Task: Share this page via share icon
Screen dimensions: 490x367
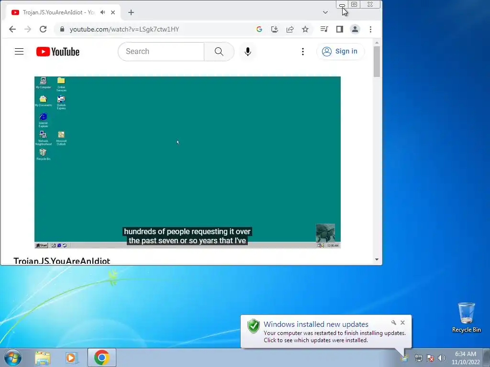Action: (290, 29)
